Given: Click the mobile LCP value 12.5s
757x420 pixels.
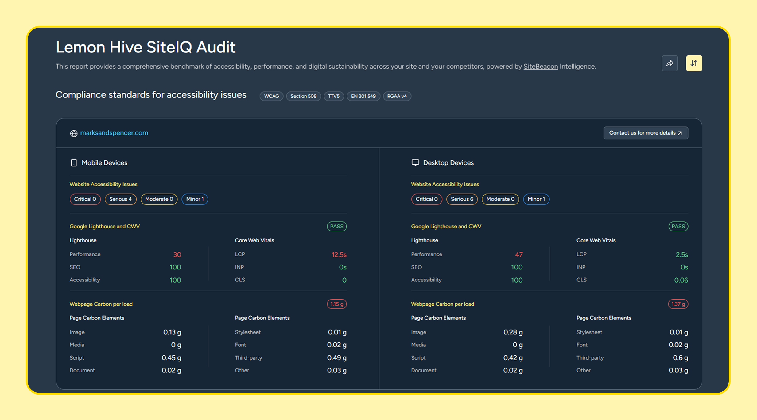Looking at the screenshot, I should coord(339,254).
